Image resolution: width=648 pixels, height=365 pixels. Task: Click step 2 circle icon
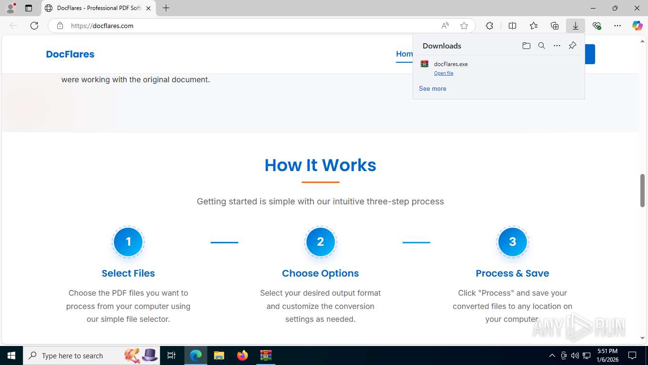[321, 242]
